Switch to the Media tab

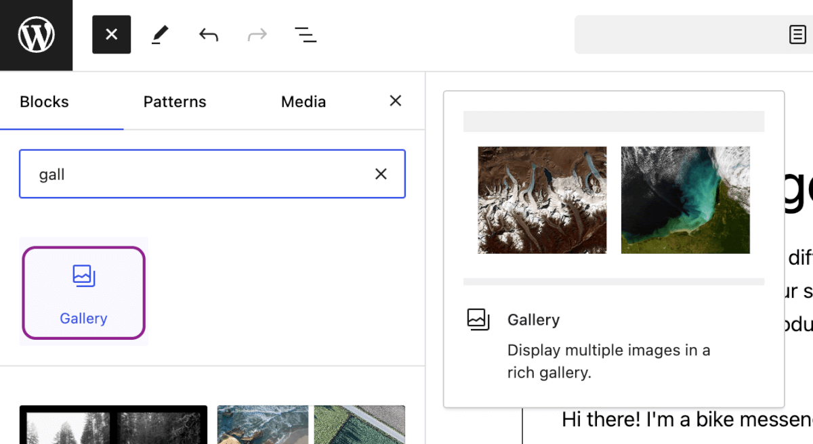click(303, 102)
